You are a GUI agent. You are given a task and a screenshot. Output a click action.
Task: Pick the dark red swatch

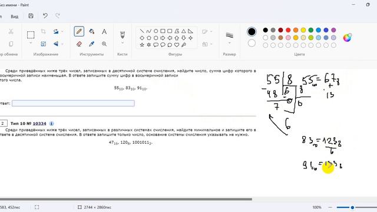(x=280, y=30)
